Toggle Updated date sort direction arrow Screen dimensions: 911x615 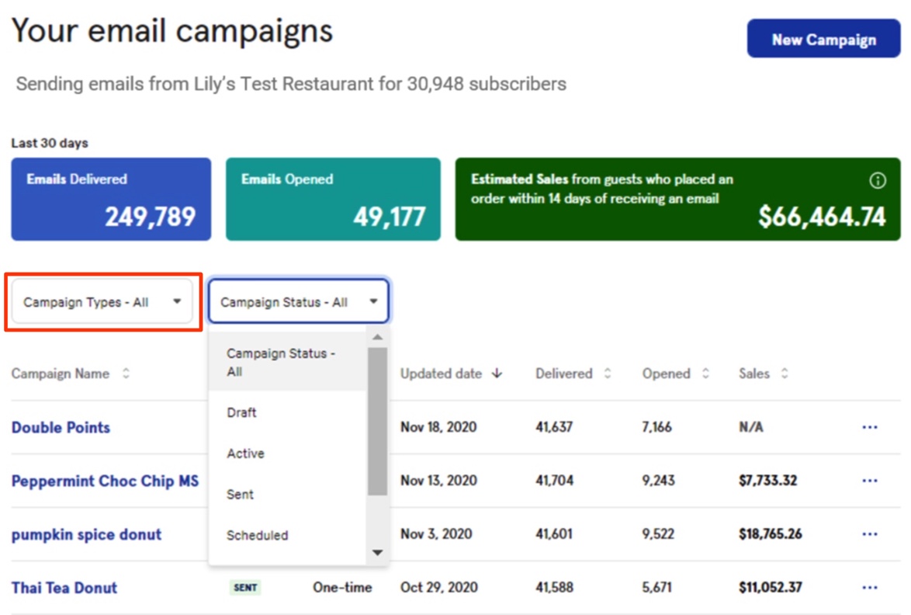(497, 374)
